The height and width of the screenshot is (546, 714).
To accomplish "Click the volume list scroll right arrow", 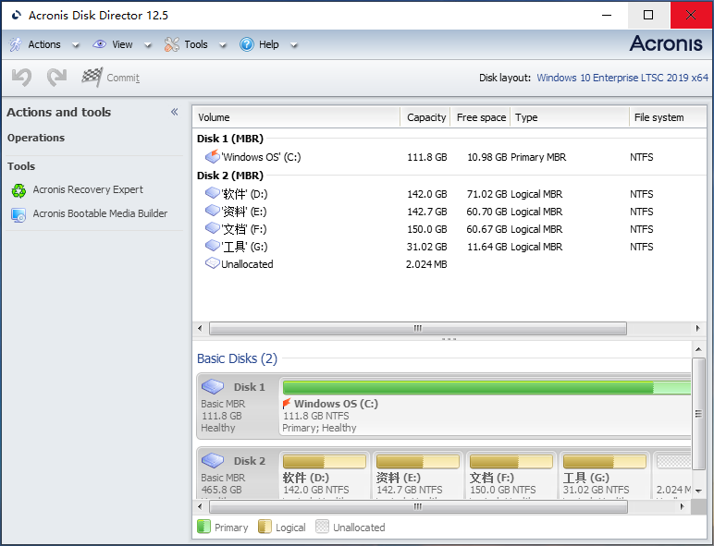I will [x=697, y=329].
